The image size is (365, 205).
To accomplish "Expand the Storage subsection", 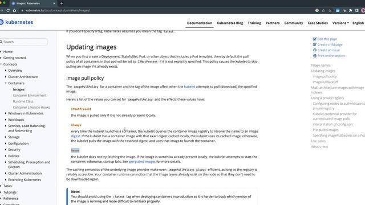I will coord(6,137).
